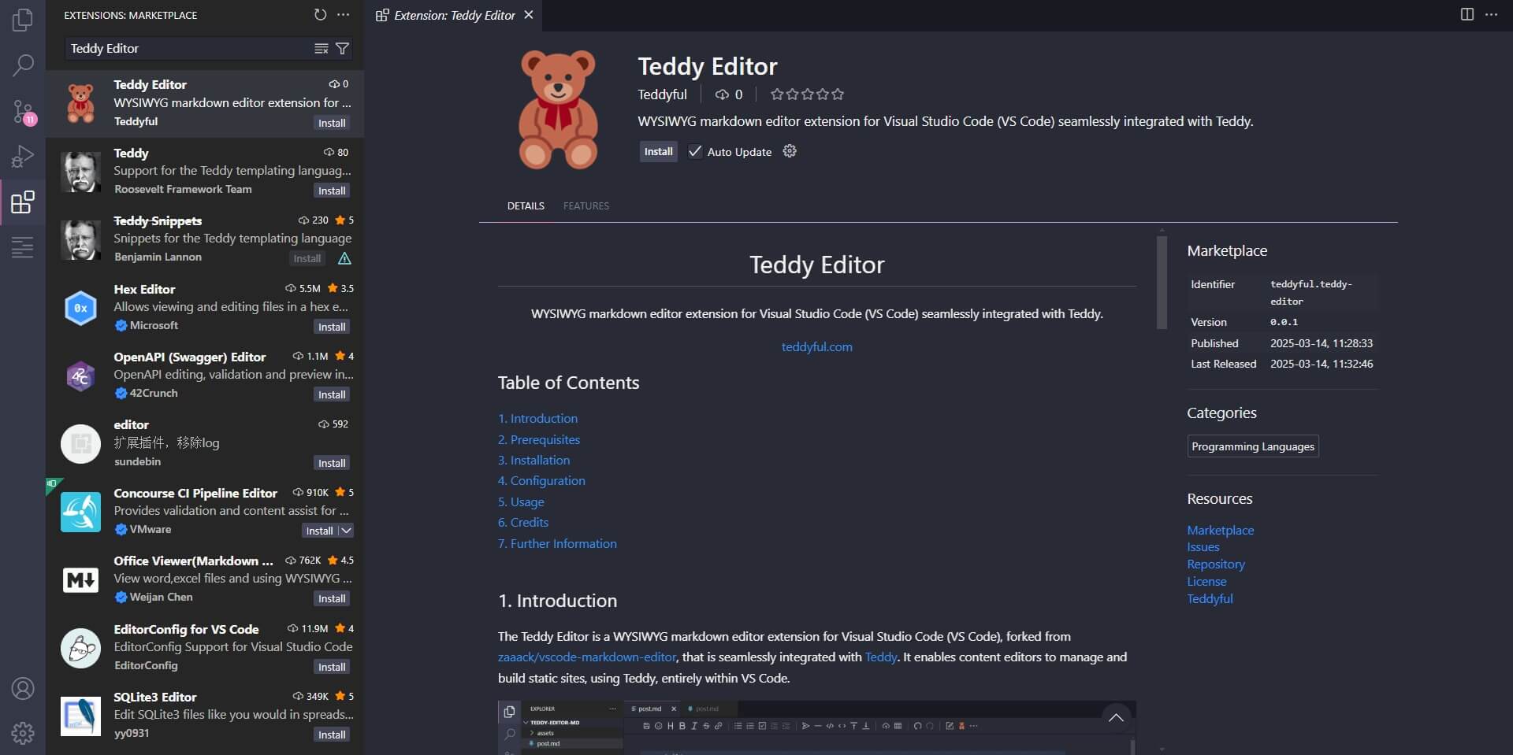Click the Teddy Editor install count icon
Viewport: 1513px width, 755px height.
tap(721, 94)
